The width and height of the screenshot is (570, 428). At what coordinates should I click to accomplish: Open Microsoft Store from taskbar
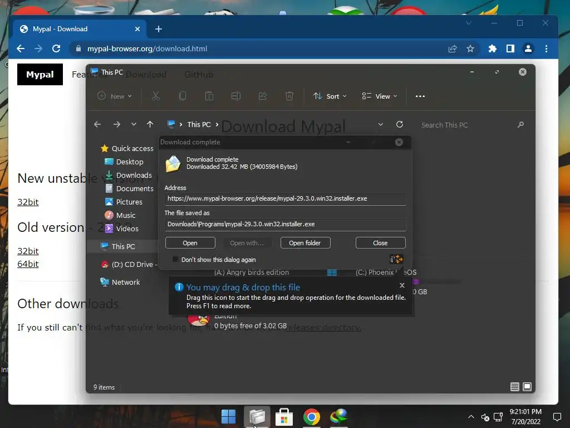(284, 416)
